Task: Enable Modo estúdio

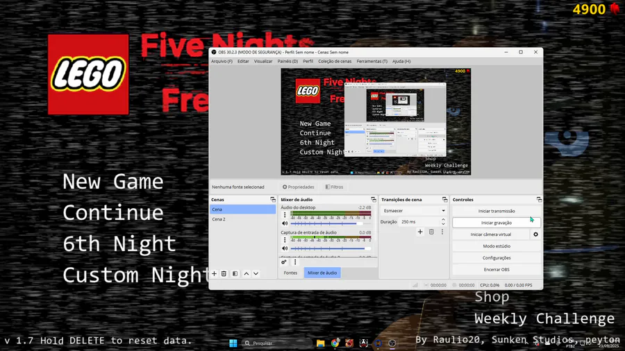Action: click(x=497, y=246)
